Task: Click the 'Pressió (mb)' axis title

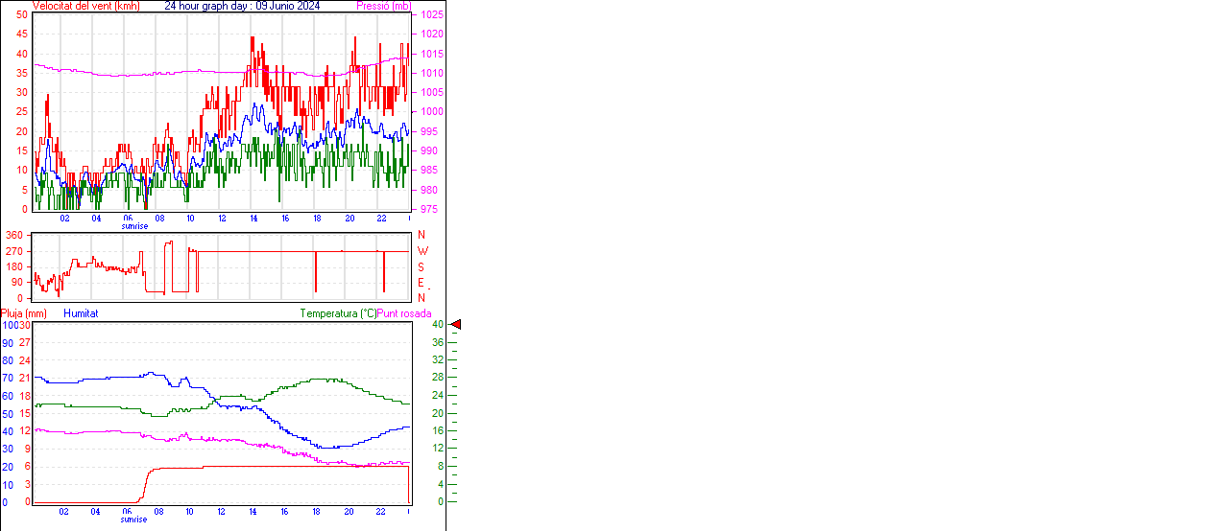Action: tap(382, 6)
